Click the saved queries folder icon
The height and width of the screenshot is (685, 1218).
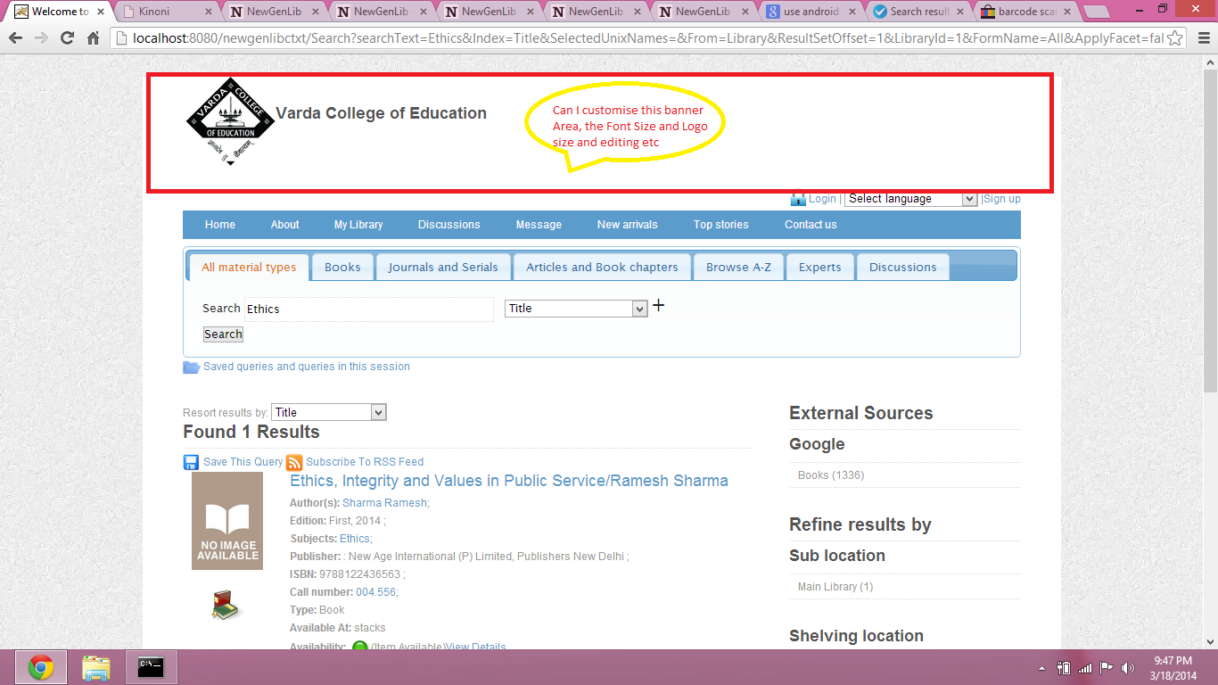[x=191, y=367]
